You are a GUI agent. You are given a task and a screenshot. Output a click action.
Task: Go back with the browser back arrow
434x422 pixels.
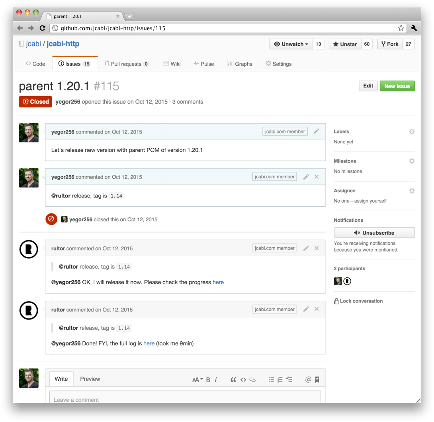tap(20, 28)
